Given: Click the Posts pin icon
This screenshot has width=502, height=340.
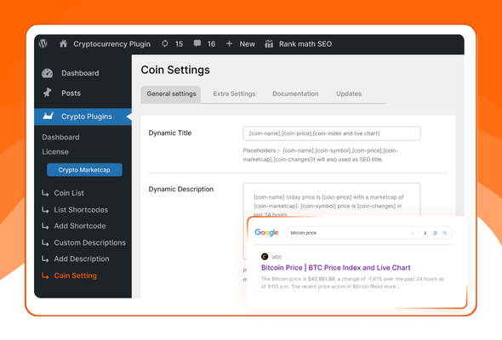Looking at the screenshot, I should click(x=48, y=93).
